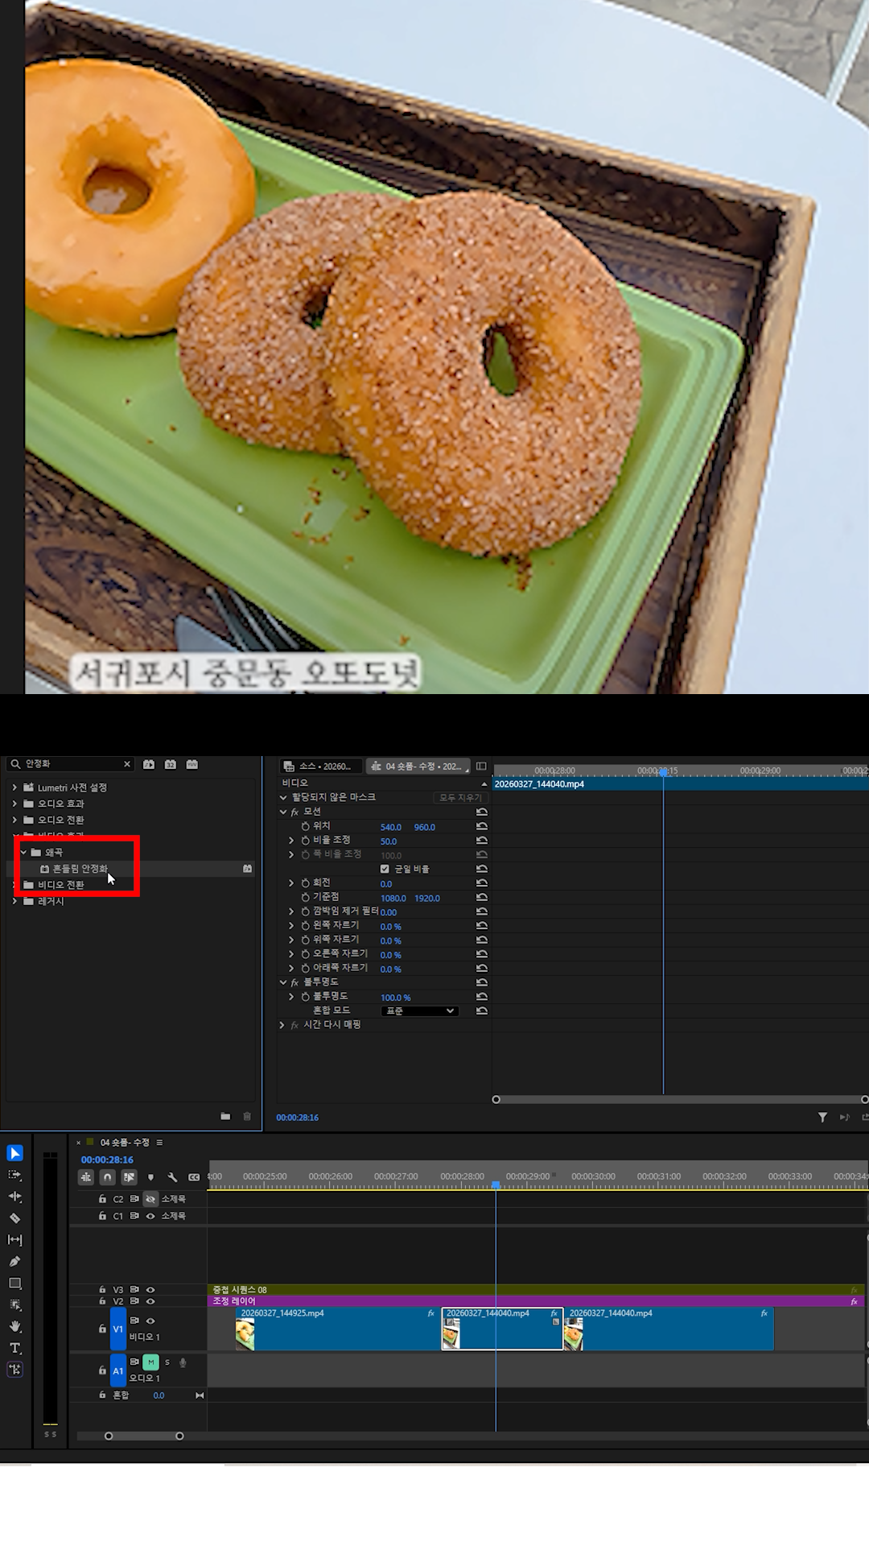Target the A1 audio track
Viewport: 869px width, 1546px height.
(x=117, y=1370)
